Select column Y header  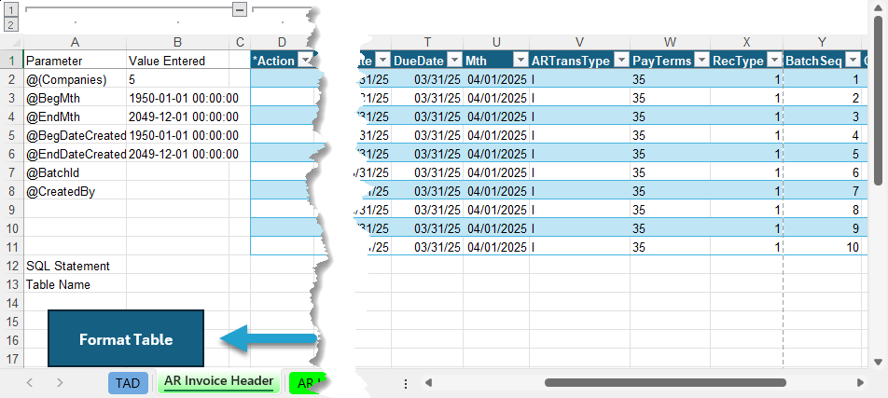click(x=822, y=43)
